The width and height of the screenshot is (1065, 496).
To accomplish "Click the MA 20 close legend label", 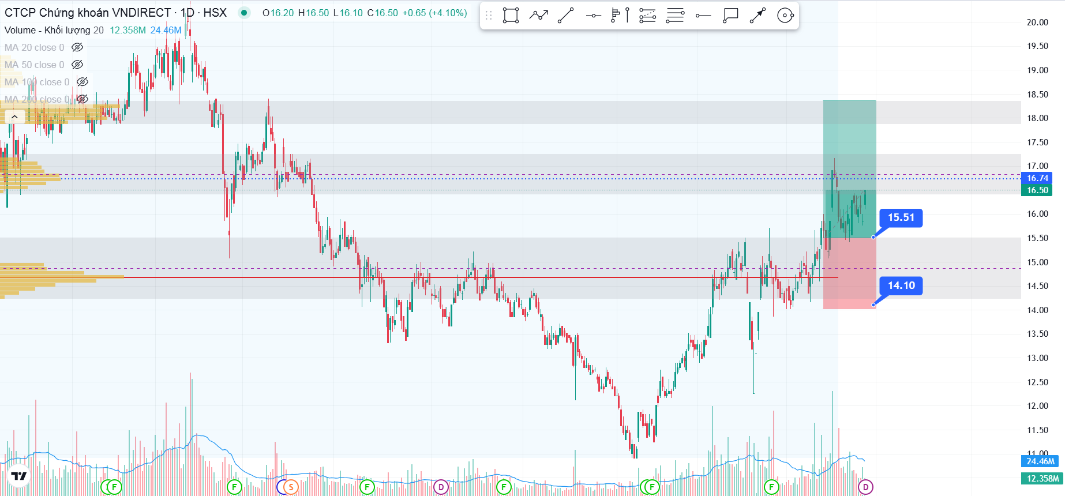I will (35, 47).
